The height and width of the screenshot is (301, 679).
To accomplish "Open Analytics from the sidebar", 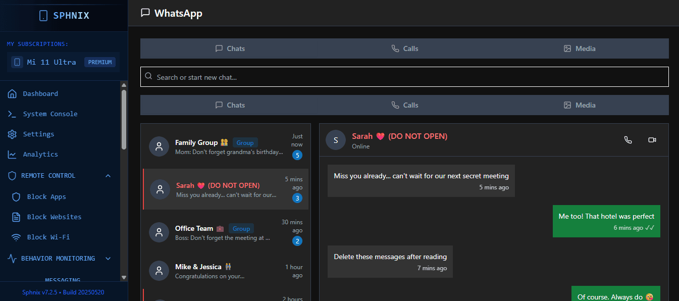I will pos(40,154).
